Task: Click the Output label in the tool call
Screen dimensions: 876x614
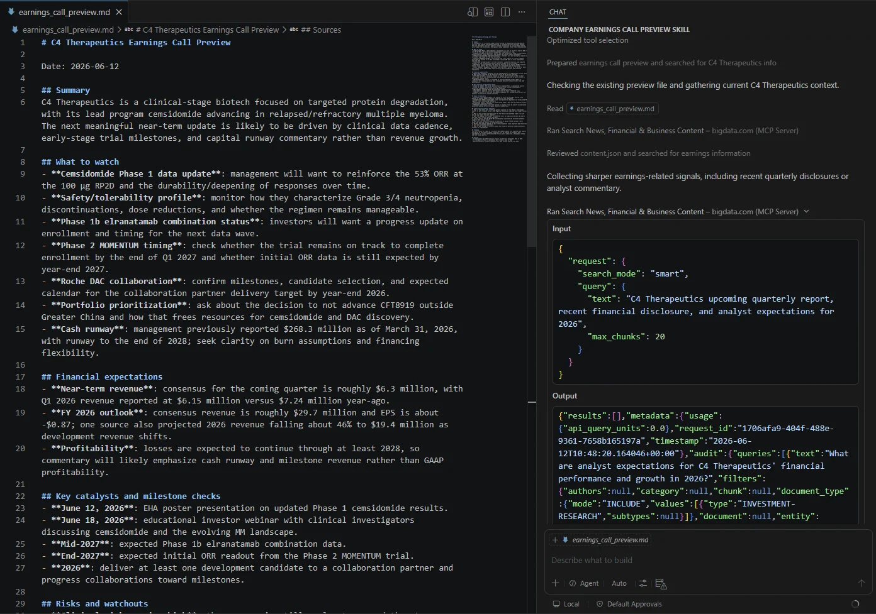Action: tap(564, 396)
